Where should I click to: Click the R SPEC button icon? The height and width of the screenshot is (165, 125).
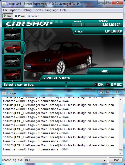pyautogui.click(x=108, y=85)
